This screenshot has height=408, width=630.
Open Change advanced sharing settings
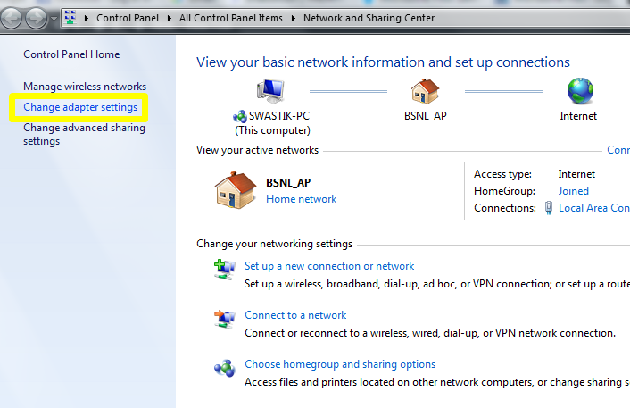coord(85,134)
